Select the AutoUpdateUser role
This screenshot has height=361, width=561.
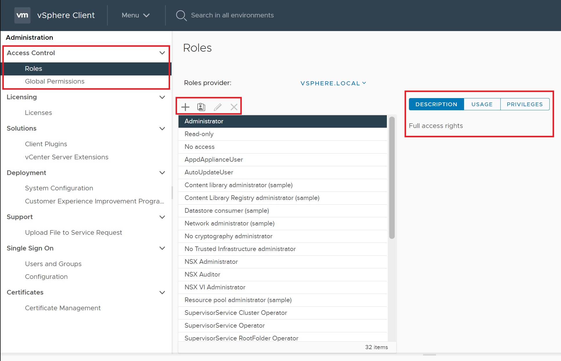pyautogui.click(x=283, y=172)
